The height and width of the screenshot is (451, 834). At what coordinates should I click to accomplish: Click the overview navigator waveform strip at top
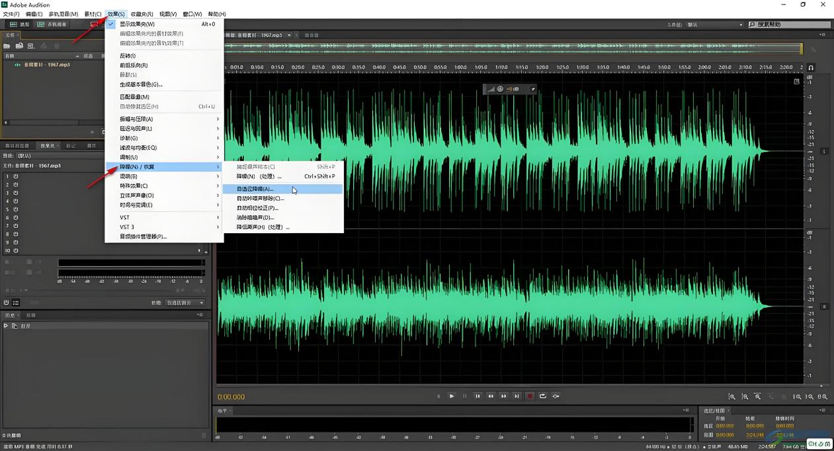click(x=513, y=48)
